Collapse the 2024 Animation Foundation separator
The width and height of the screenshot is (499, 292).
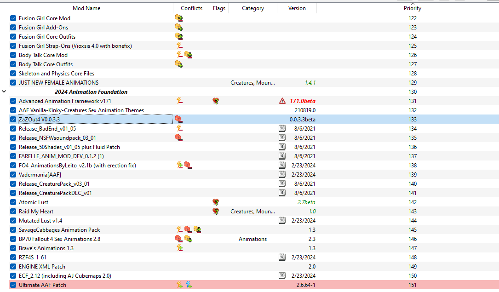coord(4,92)
